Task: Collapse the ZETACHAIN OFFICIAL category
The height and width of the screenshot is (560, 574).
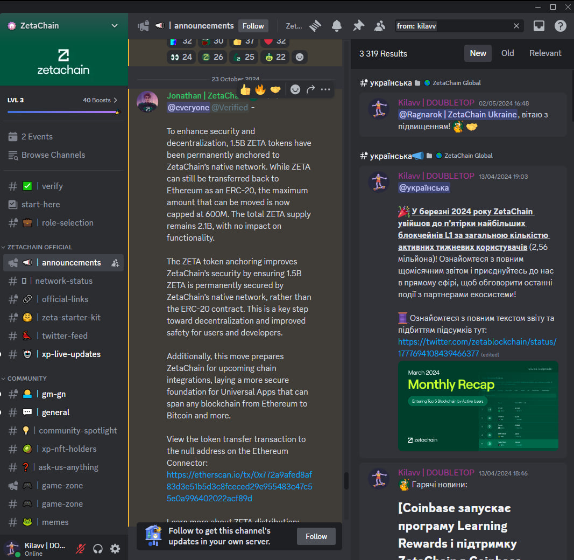Action: (39, 247)
